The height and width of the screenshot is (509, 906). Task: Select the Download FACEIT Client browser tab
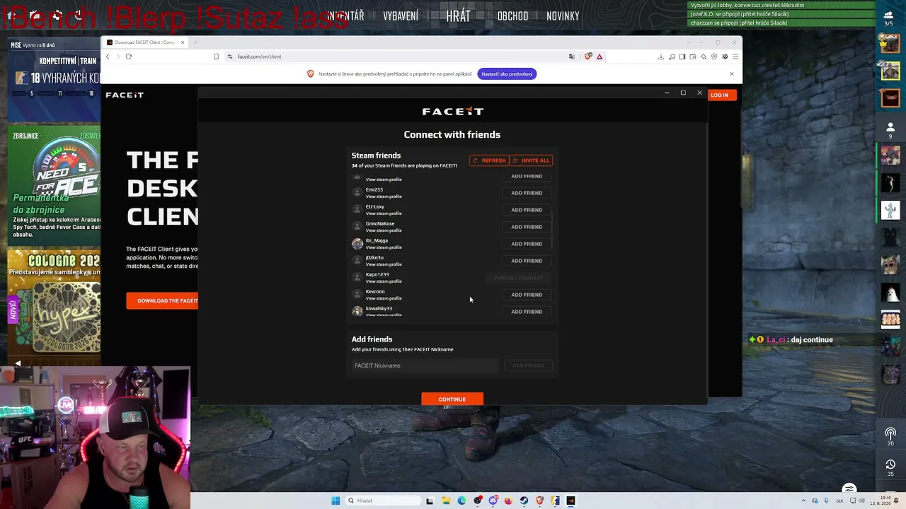coord(145,42)
